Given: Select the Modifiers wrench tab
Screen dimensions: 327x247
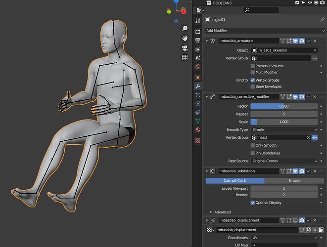Looking at the screenshot, I should [x=198, y=86].
